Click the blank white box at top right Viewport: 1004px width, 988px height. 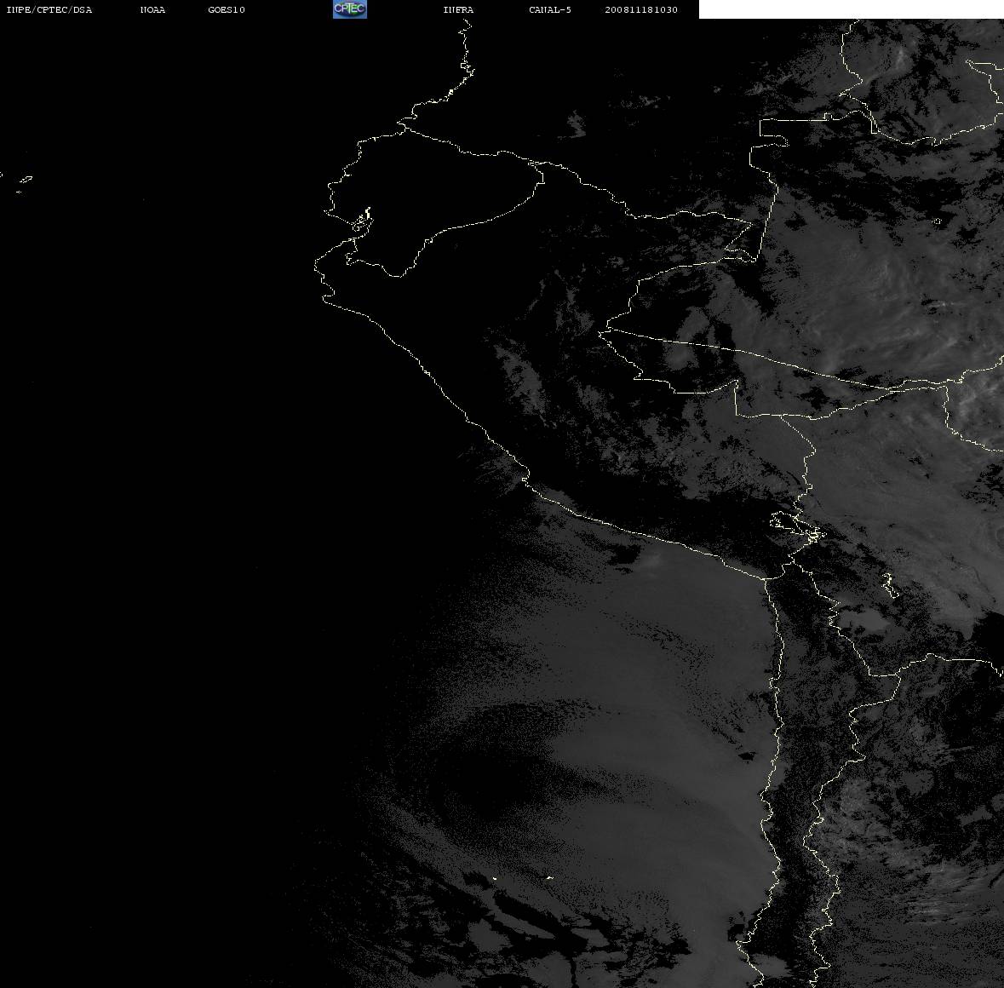pyautogui.click(x=851, y=9)
